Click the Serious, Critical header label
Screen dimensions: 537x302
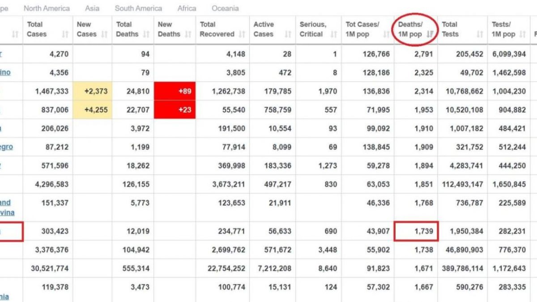point(313,29)
